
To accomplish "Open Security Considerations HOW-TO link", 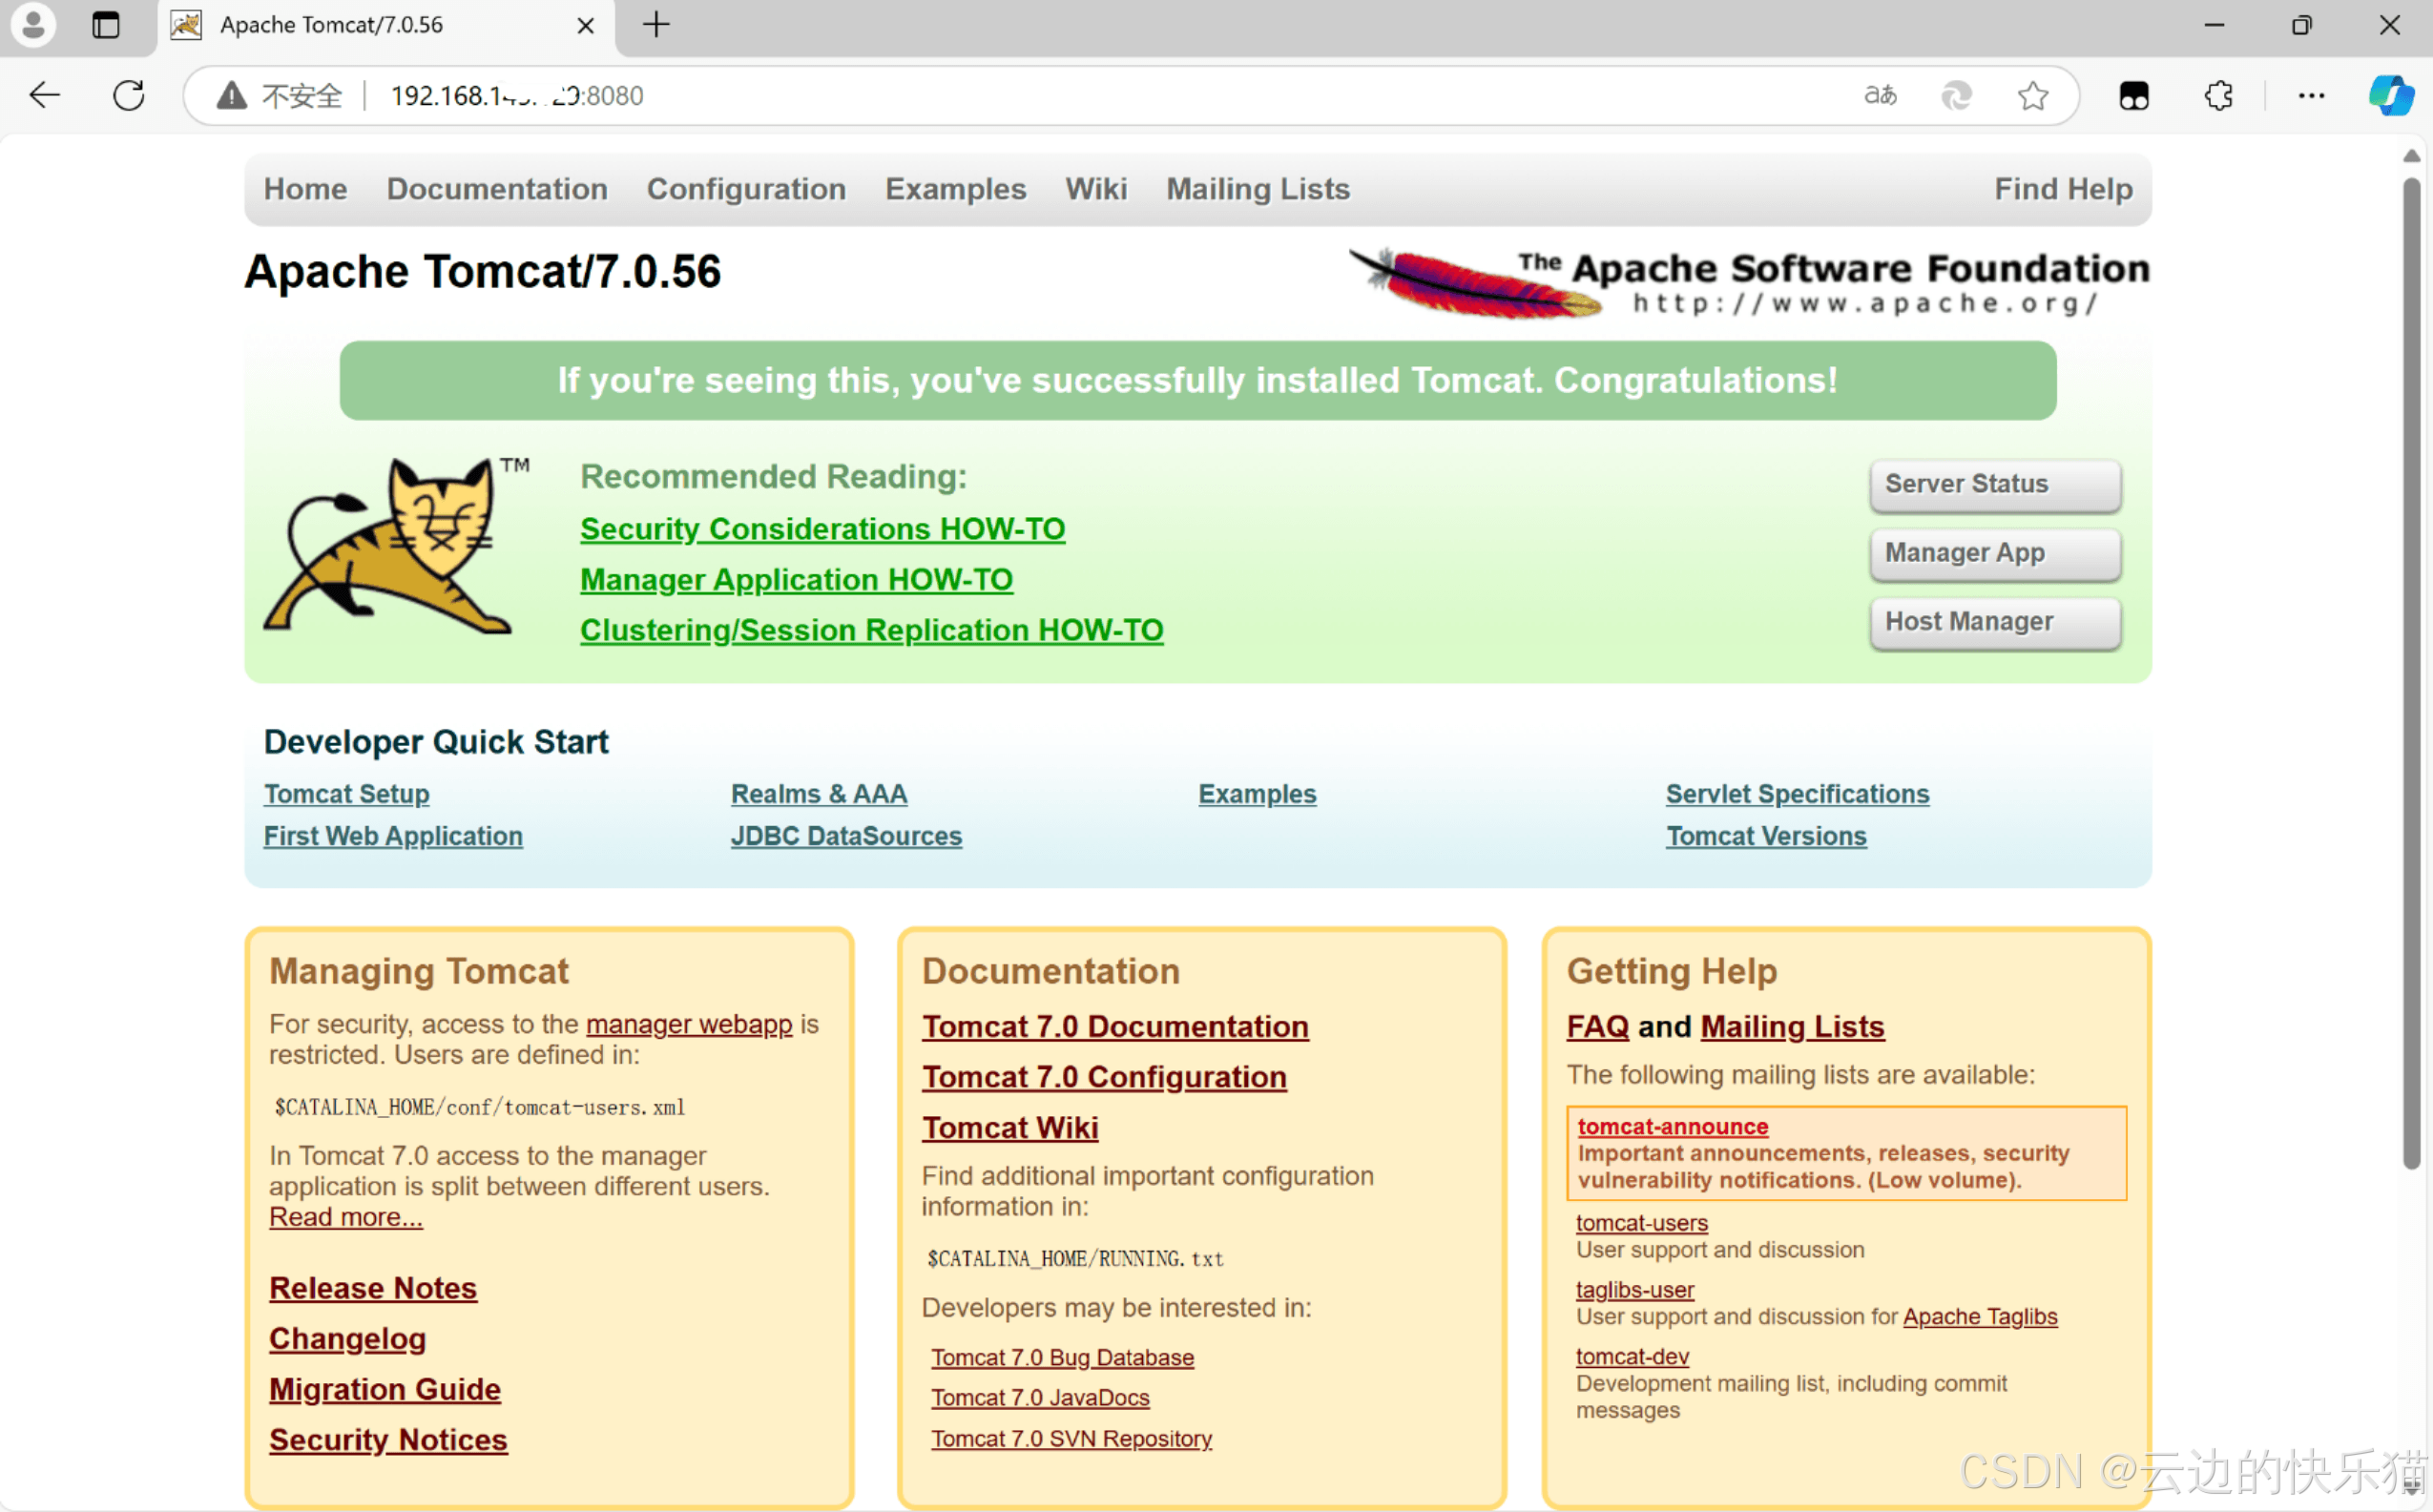I will tap(822, 529).
